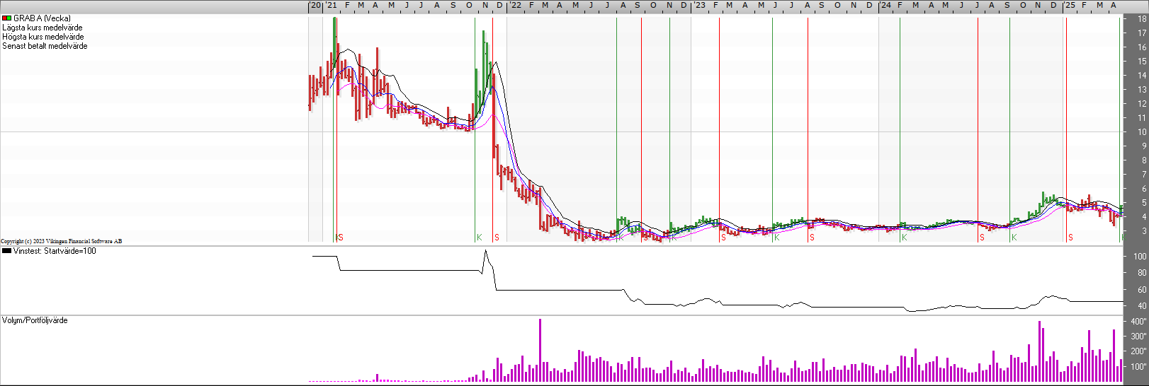
Task: Click the Lägsta kurs medelvärde legend label
Action: tap(43, 28)
